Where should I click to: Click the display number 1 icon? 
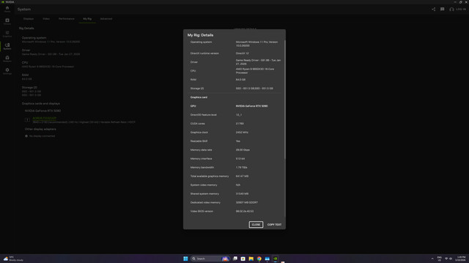pos(27,120)
